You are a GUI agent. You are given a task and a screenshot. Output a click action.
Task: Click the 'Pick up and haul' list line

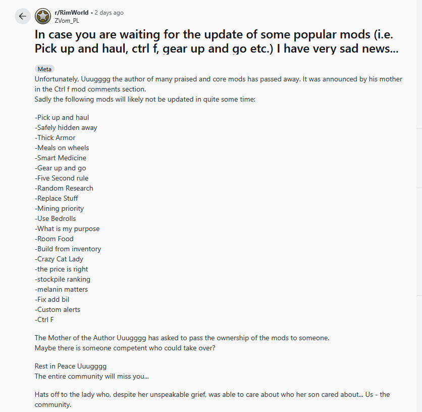[x=62, y=117]
